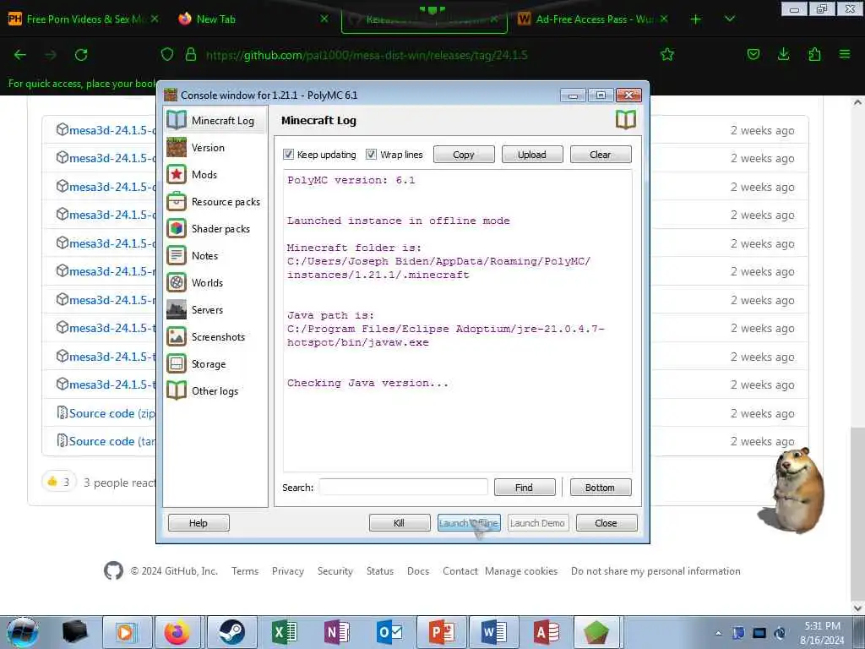Launch Excel from the taskbar
Viewport: 865px width, 649px height.
coord(284,632)
